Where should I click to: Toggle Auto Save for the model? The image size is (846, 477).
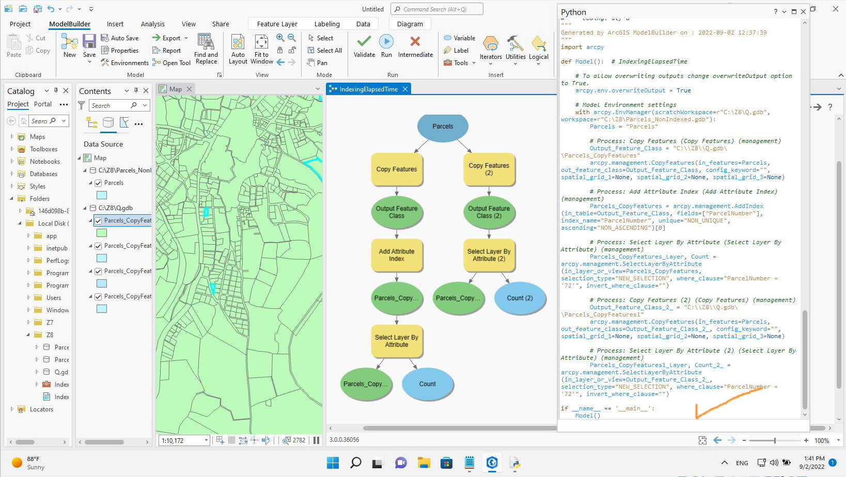point(121,38)
